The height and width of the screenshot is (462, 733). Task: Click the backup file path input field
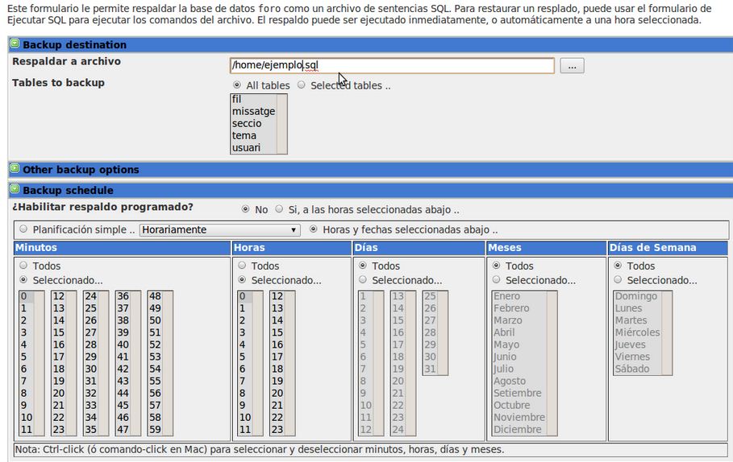(392, 66)
